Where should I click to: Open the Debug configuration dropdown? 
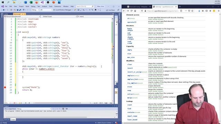[x=35, y=10]
